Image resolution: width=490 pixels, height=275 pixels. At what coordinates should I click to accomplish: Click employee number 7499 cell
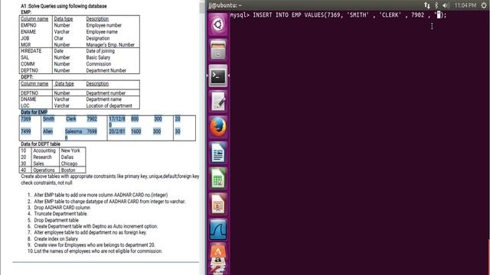click(26, 131)
